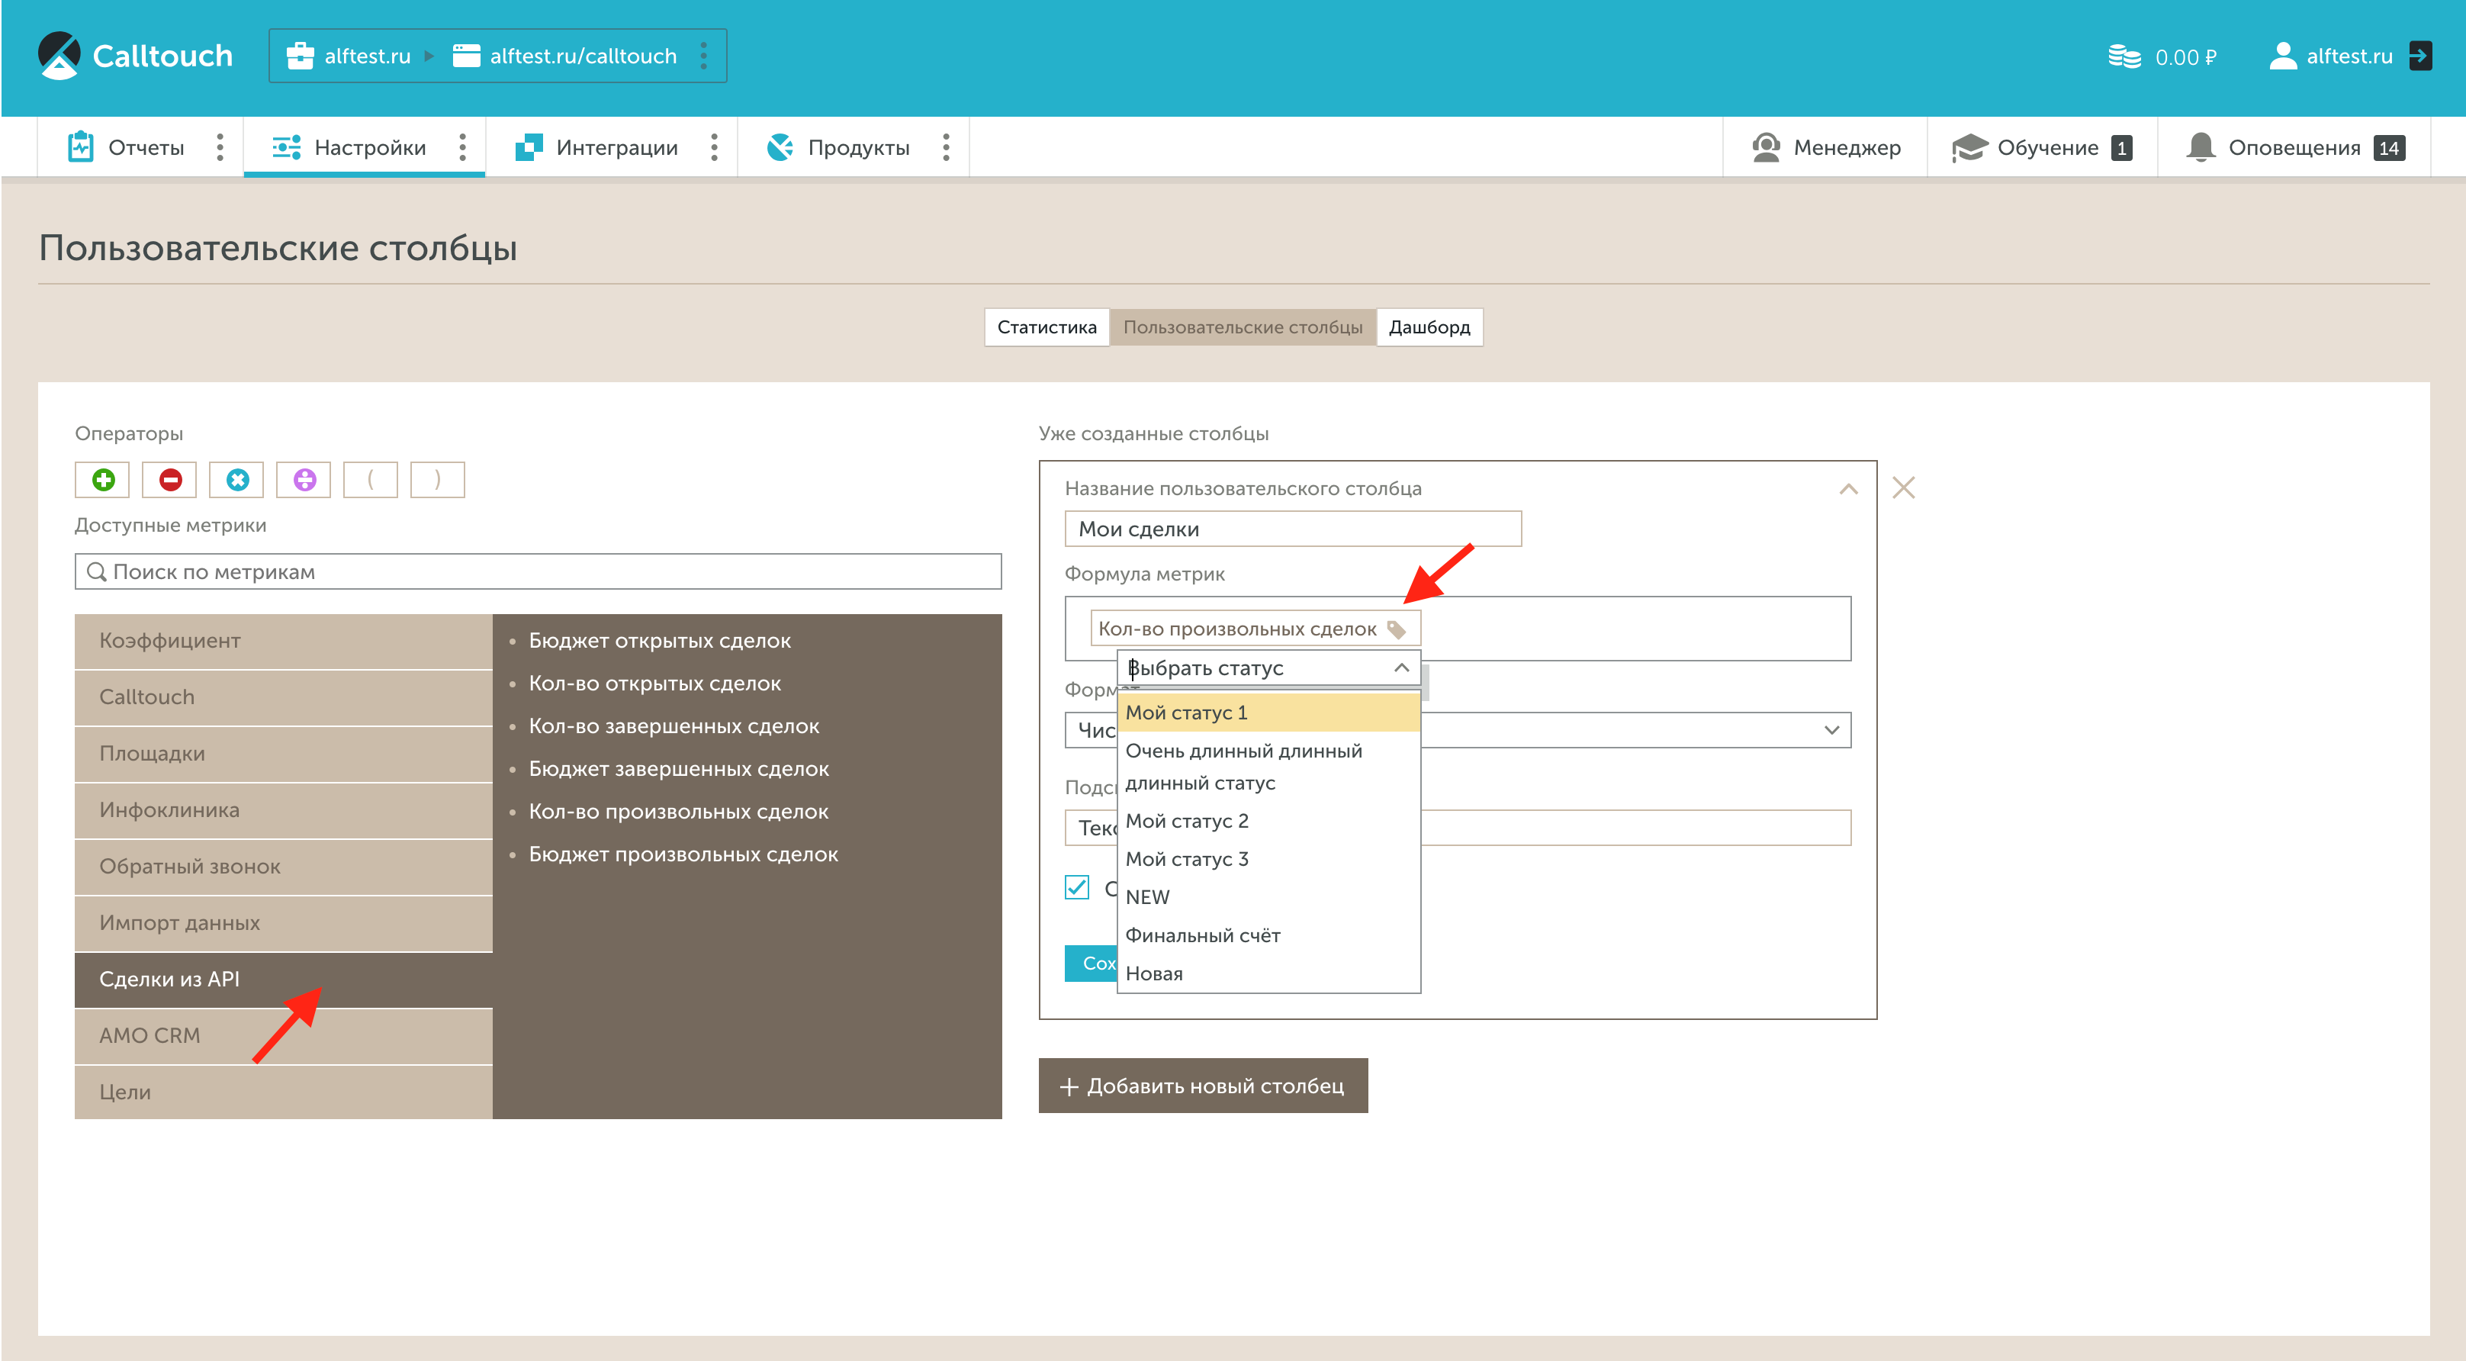Toggle the checked checkbox above the save button

(1077, 887)
